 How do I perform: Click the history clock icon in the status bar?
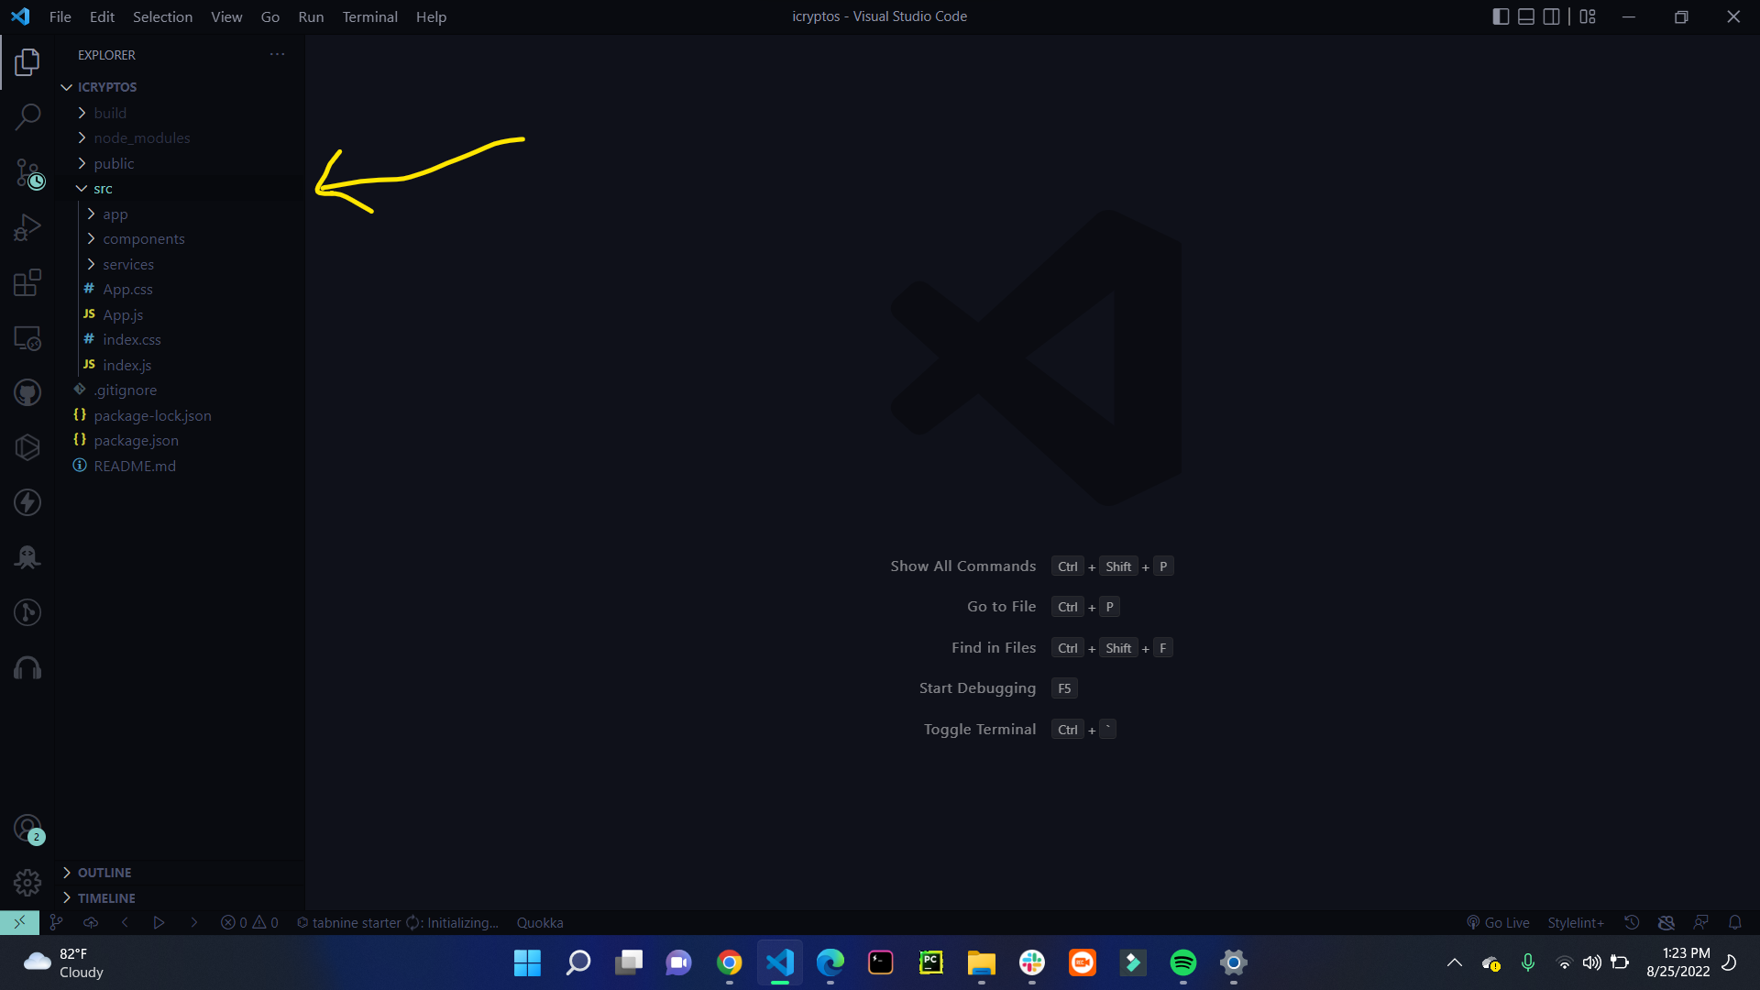click(x=1632, y=922)
